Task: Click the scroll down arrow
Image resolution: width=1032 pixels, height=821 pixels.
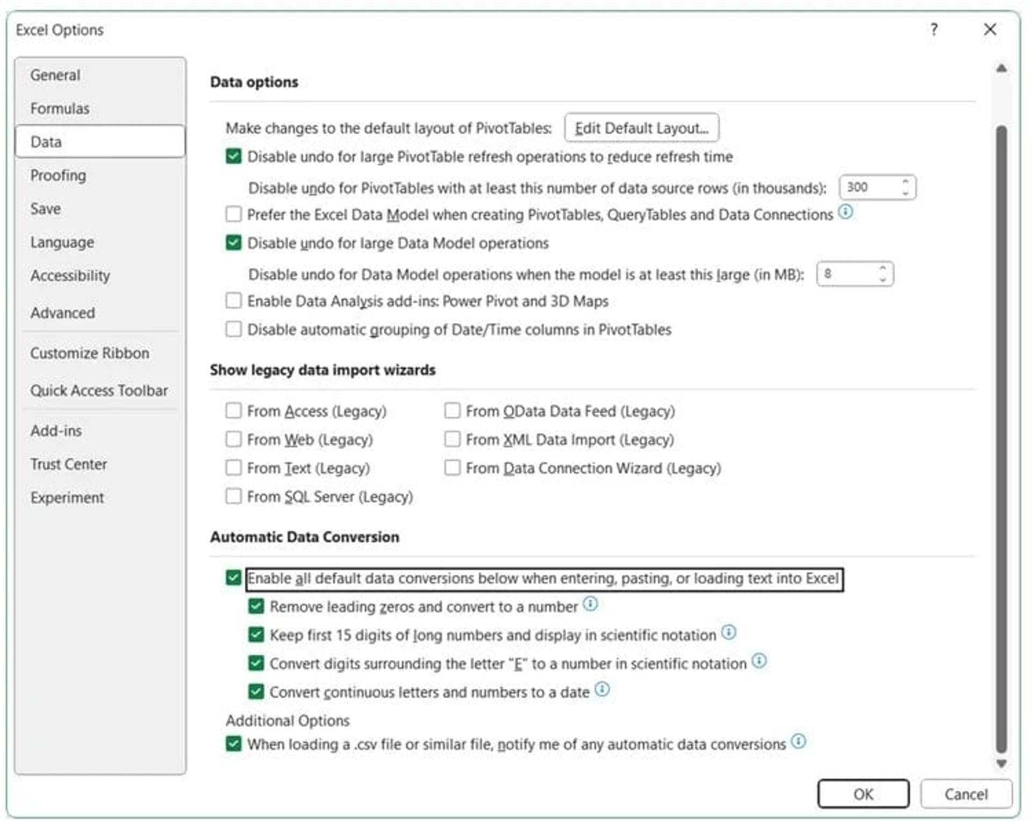Action: click(1001, 763)
